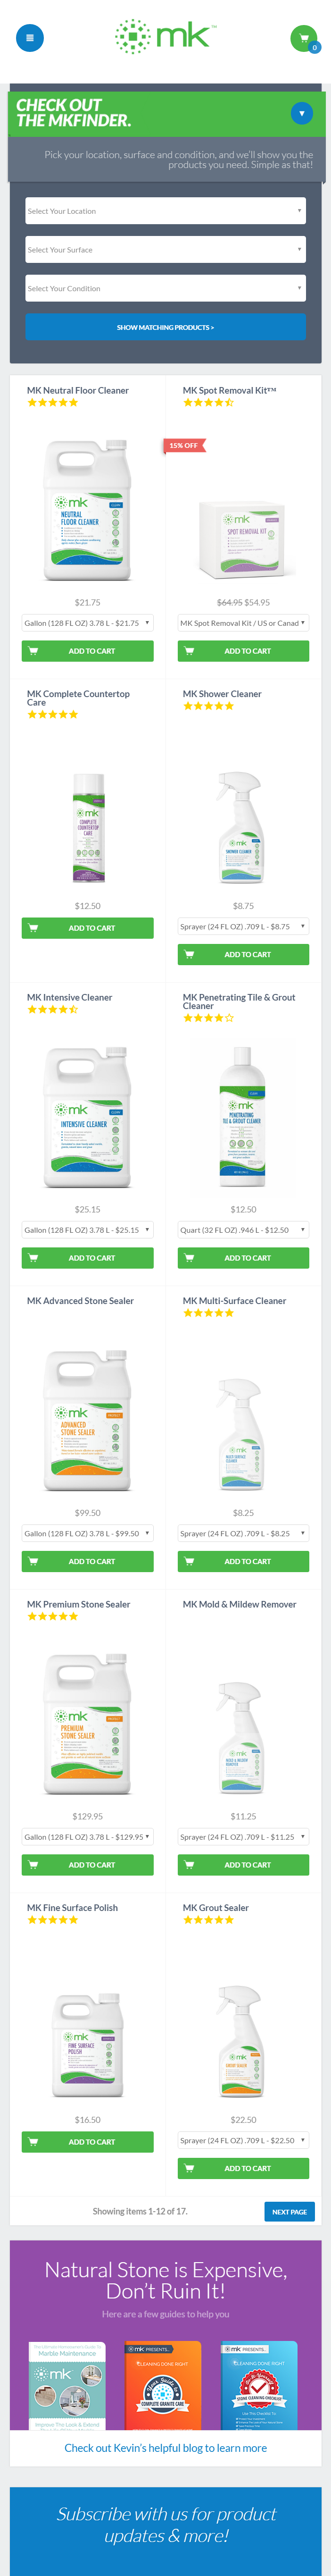Open MK Shower Cleaner size dropdown
This screenshot has height=2576, width=331.
pos(243,927)
